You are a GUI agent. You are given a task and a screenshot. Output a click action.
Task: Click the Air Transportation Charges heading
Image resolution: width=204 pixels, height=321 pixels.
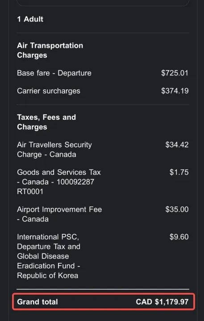click(x=50, y=51)
